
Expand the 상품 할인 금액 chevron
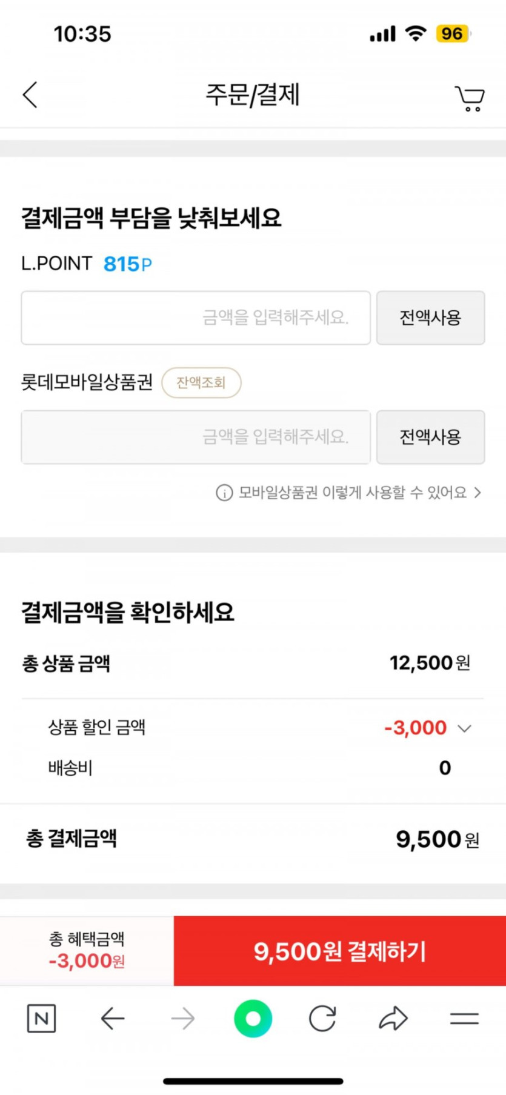tap(464, 728)
